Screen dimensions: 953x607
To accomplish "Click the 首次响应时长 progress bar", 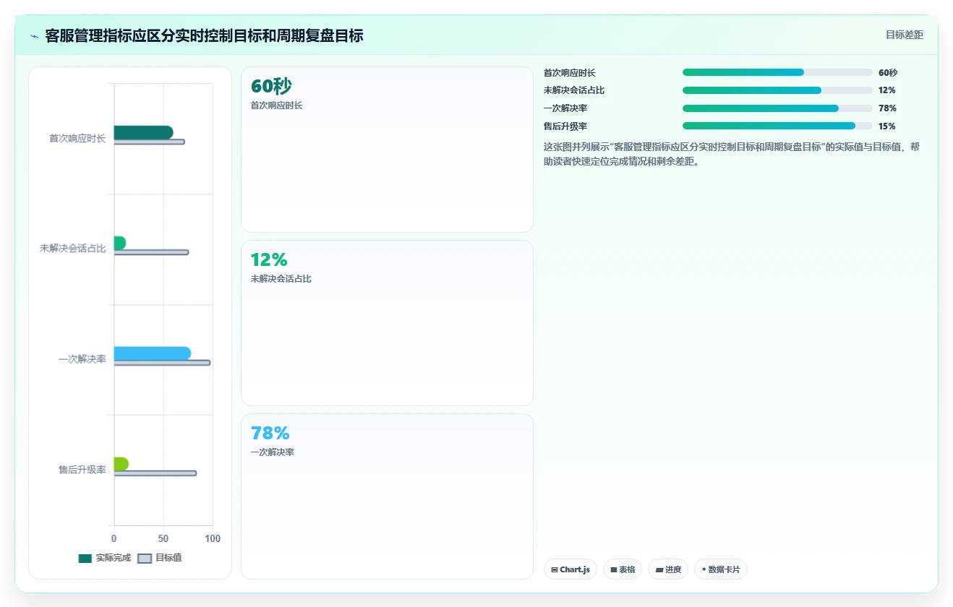I will 777,72.
